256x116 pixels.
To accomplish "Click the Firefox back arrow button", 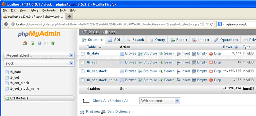I will 6,24.
